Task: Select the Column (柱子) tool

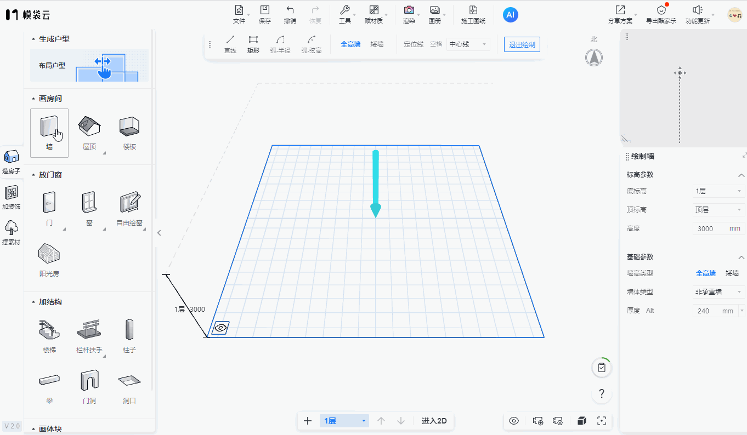Action: click(x=129, y=335)
